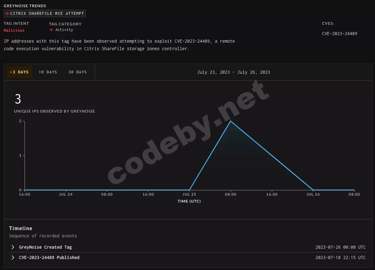The image size is (375, 270).
Task: Click the JUL 24 x-axis label
Action: [x=66, y=194]
